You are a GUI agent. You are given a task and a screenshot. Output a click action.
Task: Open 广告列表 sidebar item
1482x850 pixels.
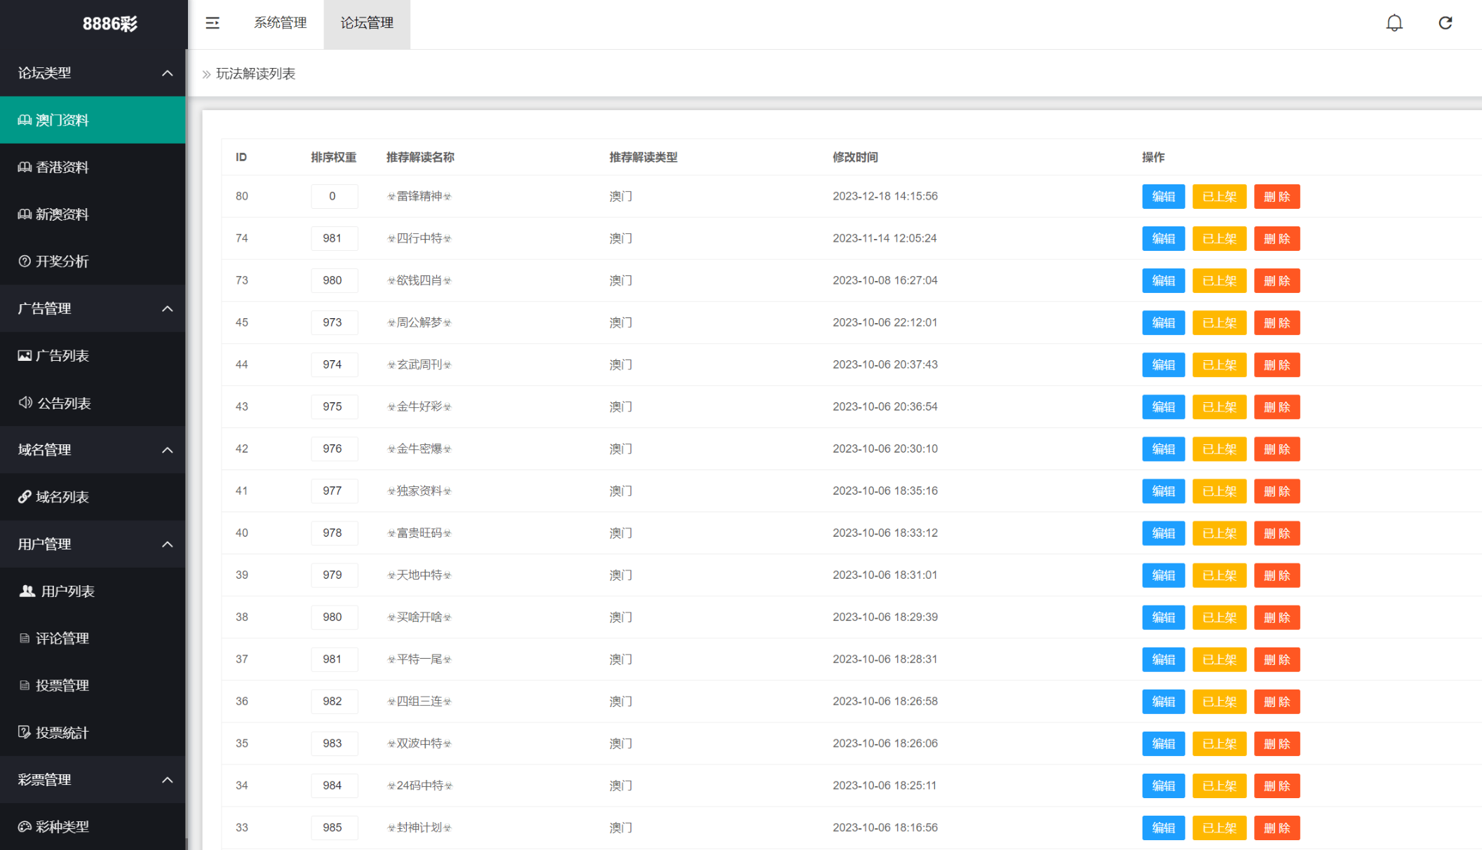coord(62,356)
